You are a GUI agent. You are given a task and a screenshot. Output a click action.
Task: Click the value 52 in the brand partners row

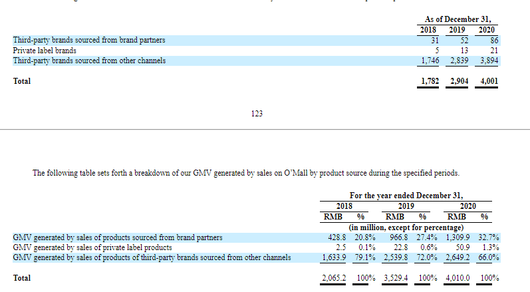click(464, 40)
